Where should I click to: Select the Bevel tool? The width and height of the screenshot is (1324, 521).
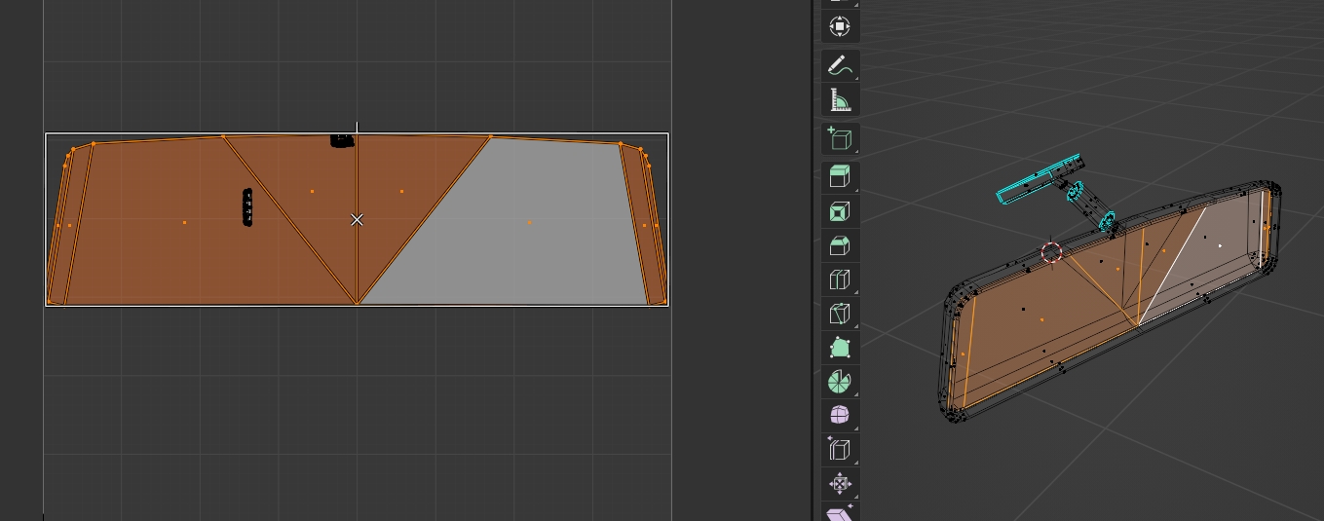point(840,246)
